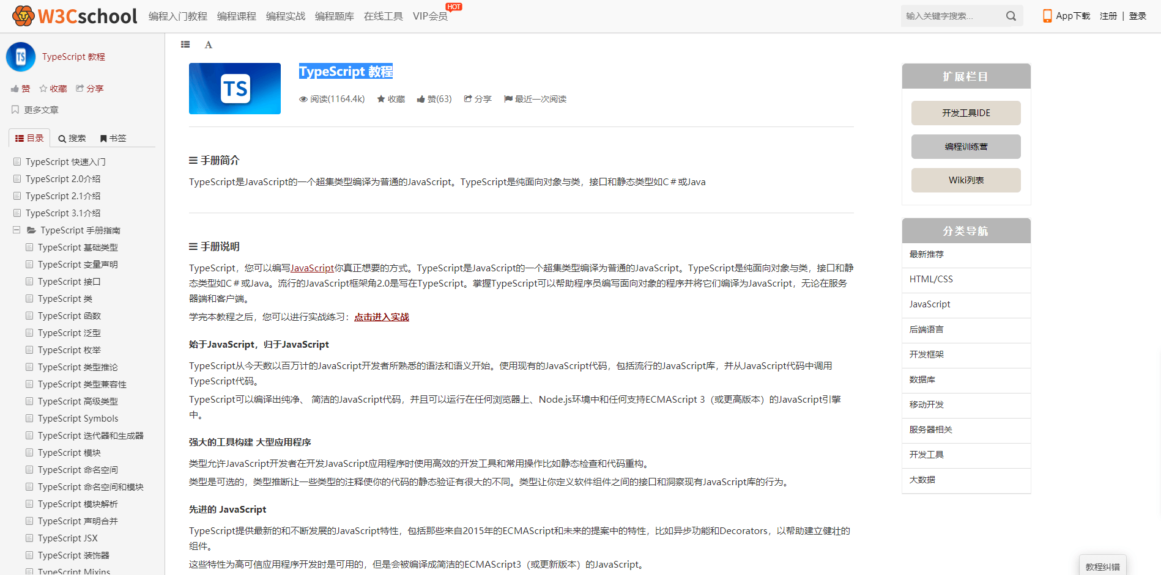Open TypeScript 基础类型

point(78,247)
